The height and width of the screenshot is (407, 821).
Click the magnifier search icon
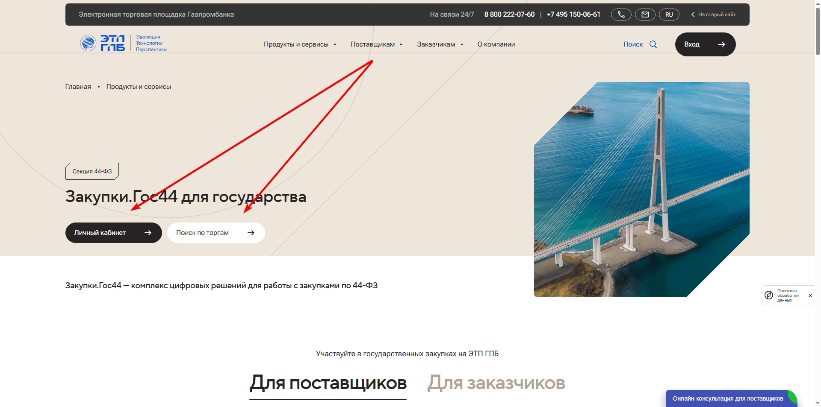pos(653,44)
